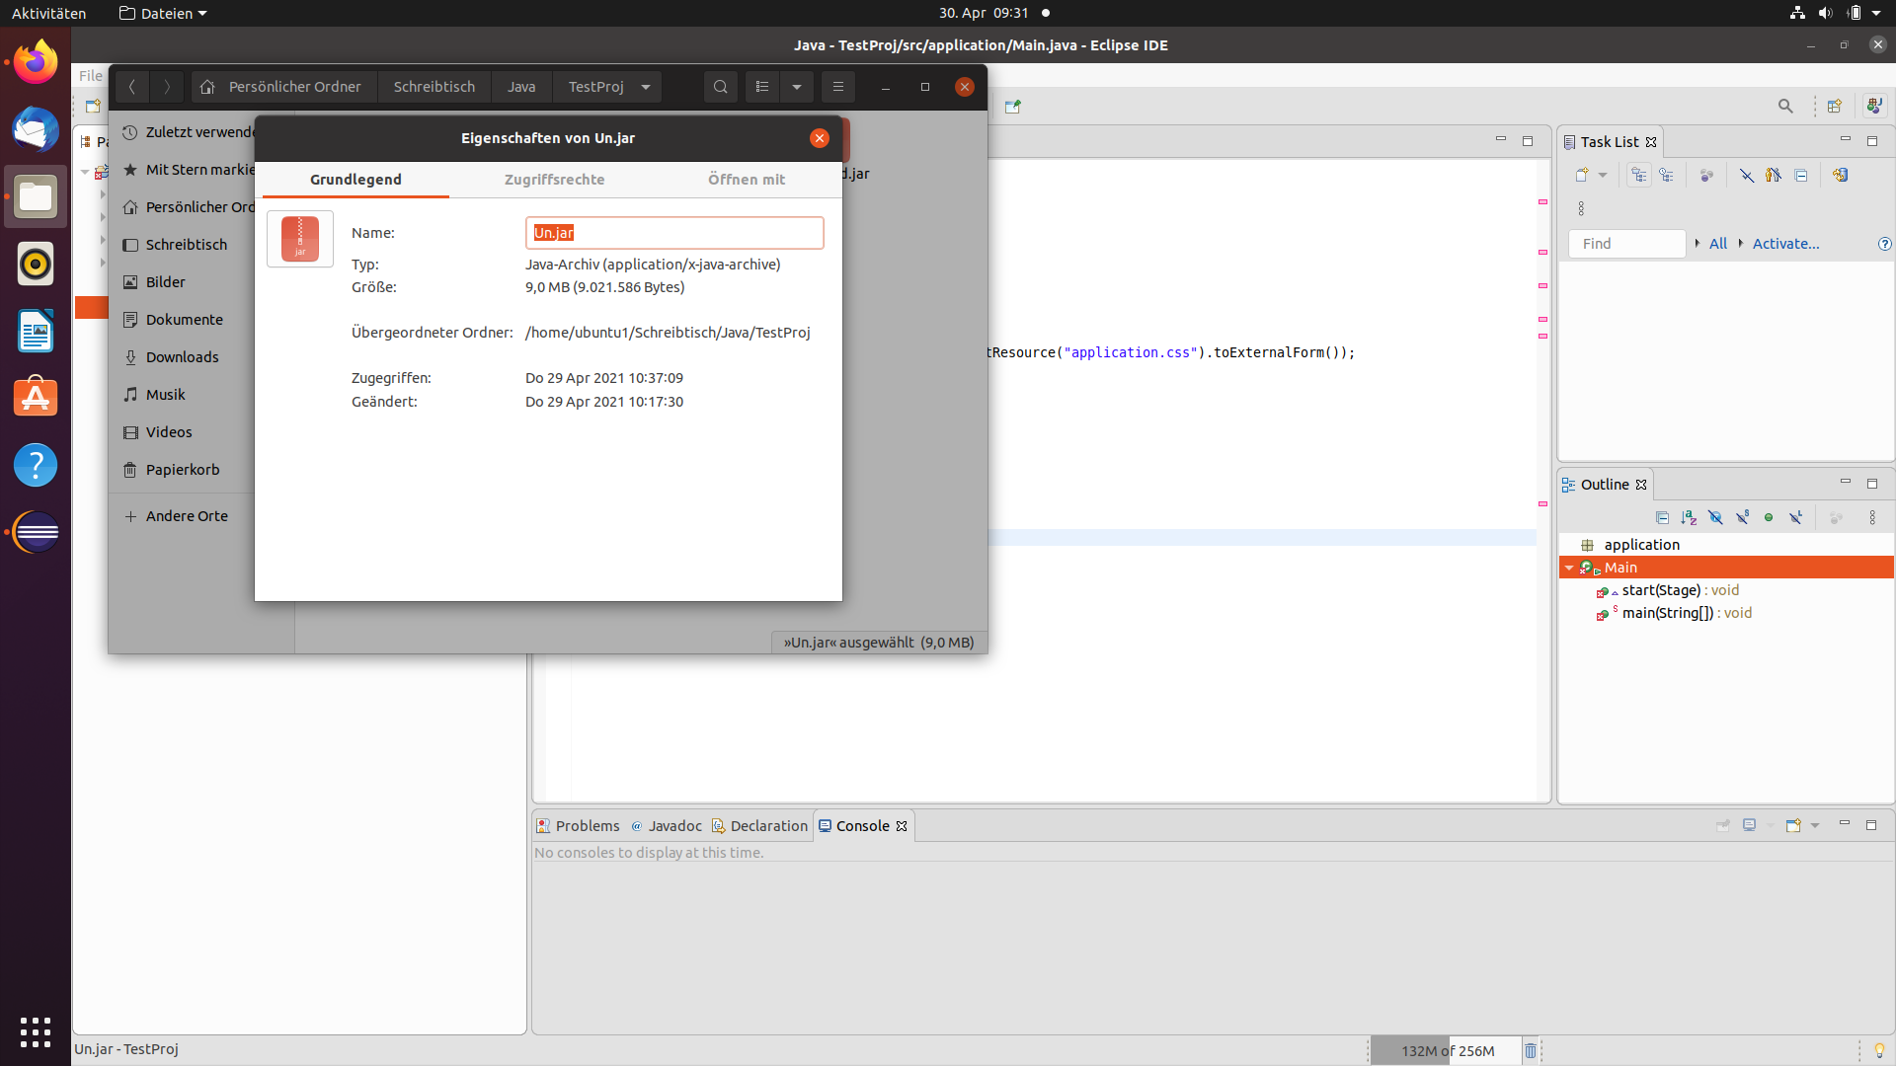Expand arrow before Activate link

point(1740,244)
